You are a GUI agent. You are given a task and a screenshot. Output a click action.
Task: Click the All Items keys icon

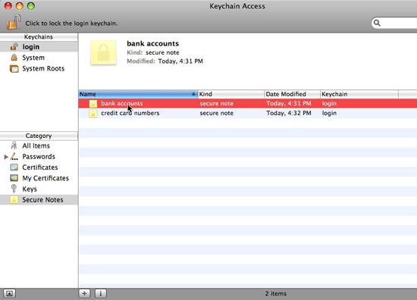point(14,145)
